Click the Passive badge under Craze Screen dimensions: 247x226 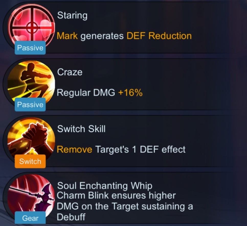[30, 105]
